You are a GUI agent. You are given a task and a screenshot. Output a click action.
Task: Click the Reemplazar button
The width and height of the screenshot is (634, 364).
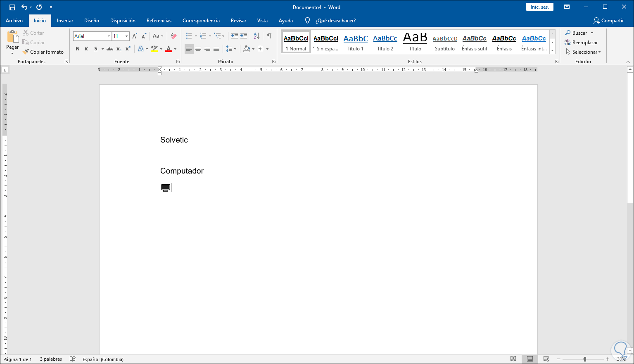pos(582,43)
